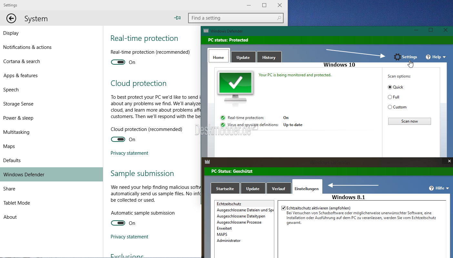The height and width of the screenshot is (258, 453).
Task: Uncheck Echtzeitschutz aktivieren checkbox
Action: (283, 208)
